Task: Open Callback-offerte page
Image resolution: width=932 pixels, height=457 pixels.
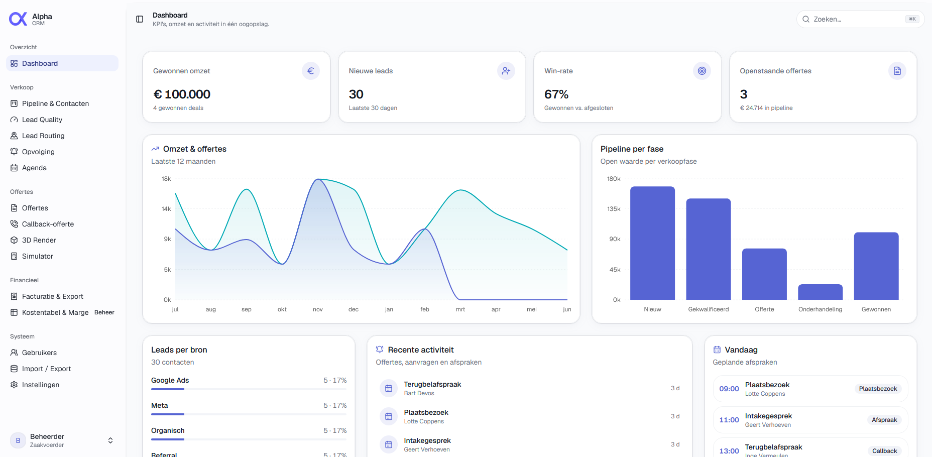Action: [x=62, y=224]
